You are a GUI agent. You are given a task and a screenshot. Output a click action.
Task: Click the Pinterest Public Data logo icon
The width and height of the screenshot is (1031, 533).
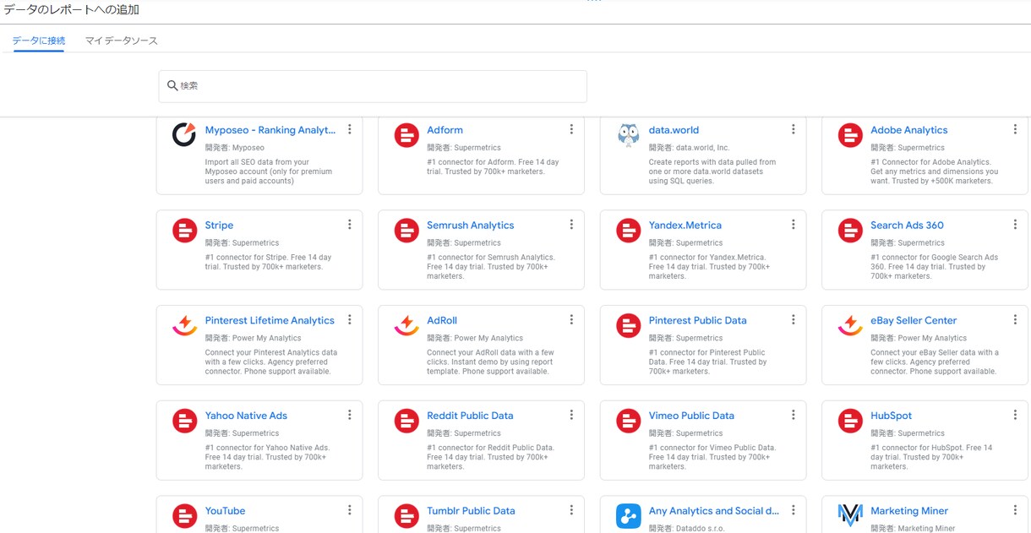click(x=628, y=326)
